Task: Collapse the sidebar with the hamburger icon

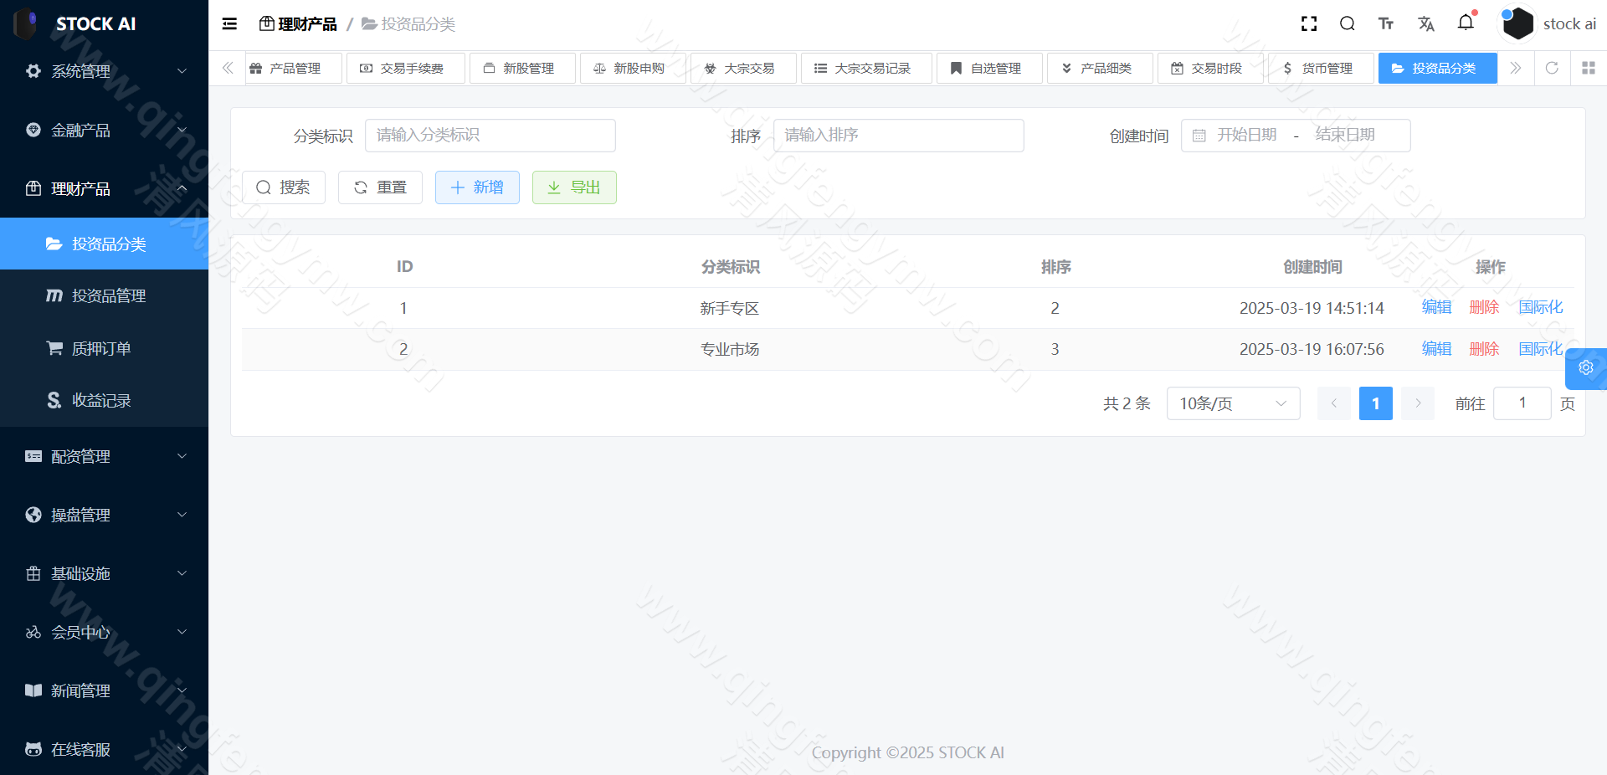Action: click(228, 23)
